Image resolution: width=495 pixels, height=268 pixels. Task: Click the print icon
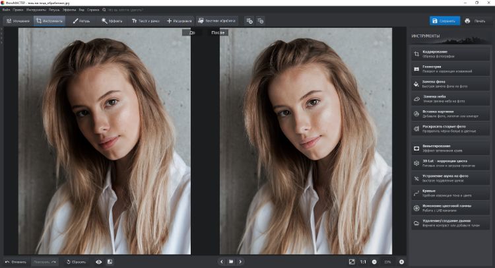(x=467, y=21)
